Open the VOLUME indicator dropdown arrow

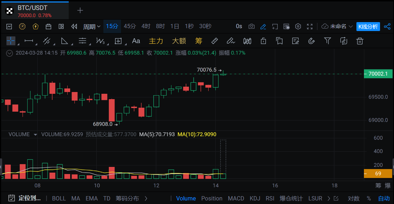click(x=35, y=134)
